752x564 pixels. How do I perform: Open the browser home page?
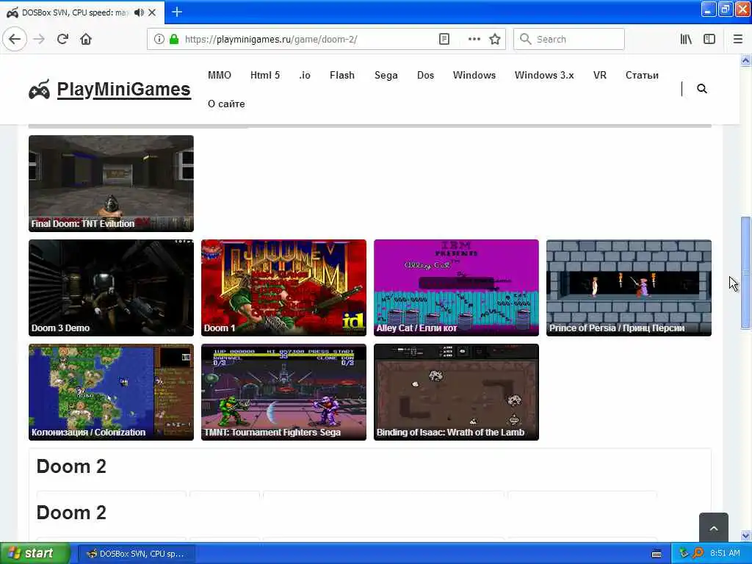click(86, 40)
